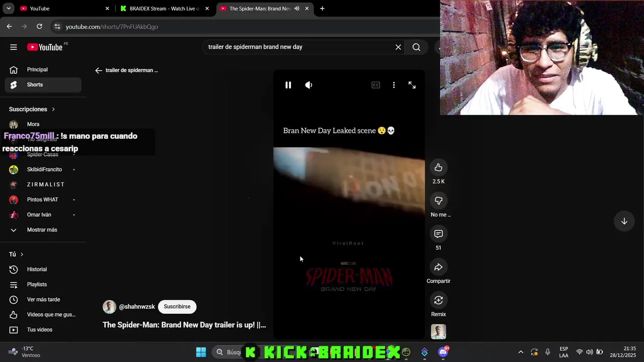644x362 pixels.
Task: Open the taskbar microphone indicator
Action: [x=547, y=352]
